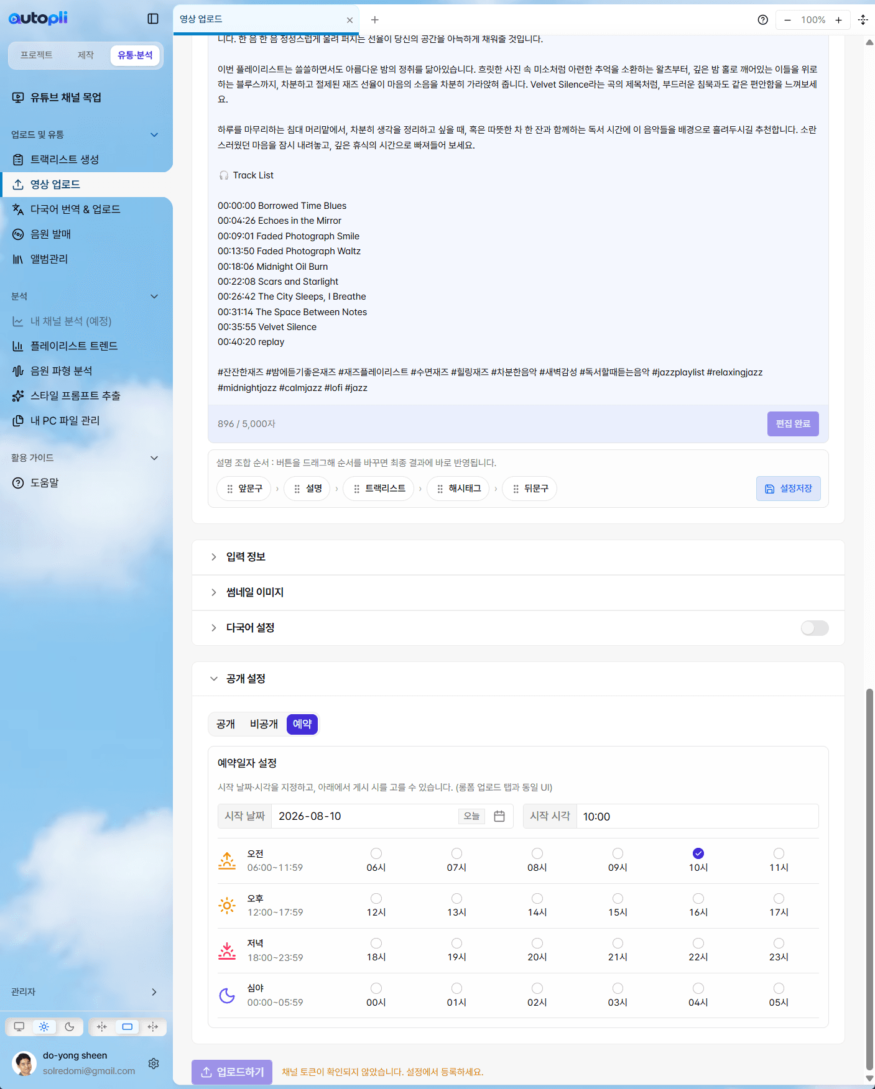875x1089 pixels.
Task: Switch to dark mode moon icon
Action: tap(70, 1027)
